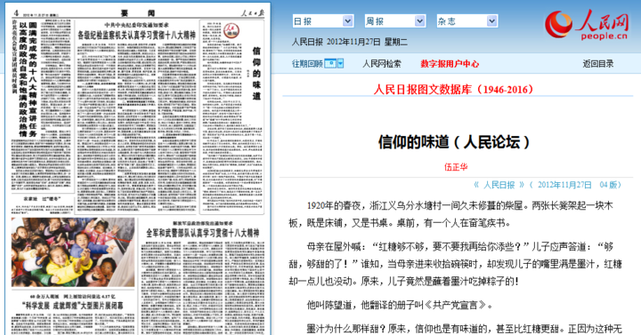Open newspaper article 各级纪检监察机关认真学习贯彻十八大精神
Screen dimensions: 641x335
(x=136, y=35)
